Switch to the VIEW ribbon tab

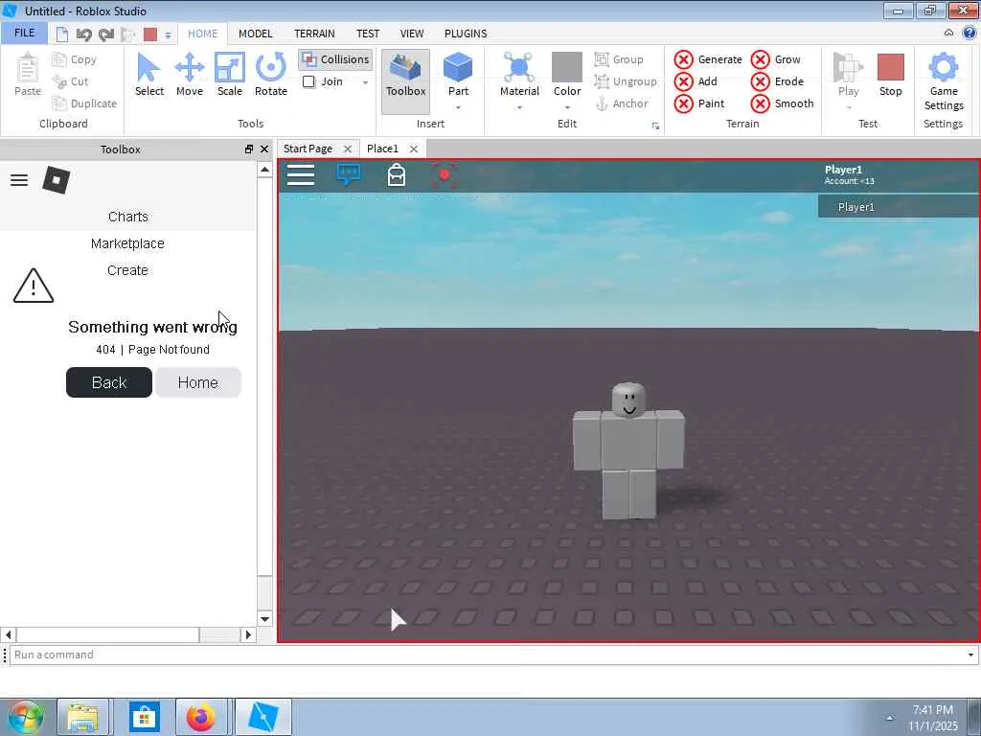coord(412,34)
